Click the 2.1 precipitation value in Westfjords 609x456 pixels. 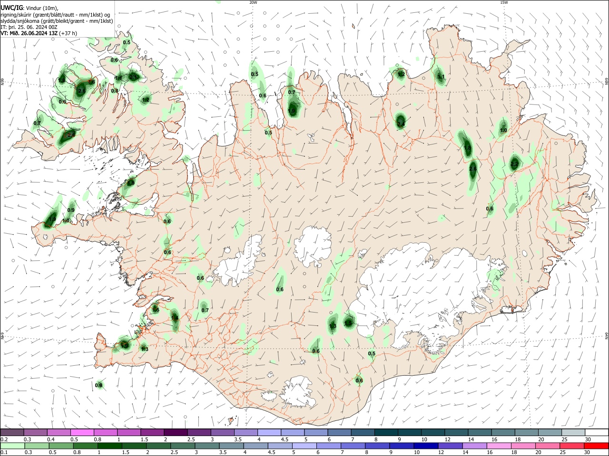(x=134, y=77)
